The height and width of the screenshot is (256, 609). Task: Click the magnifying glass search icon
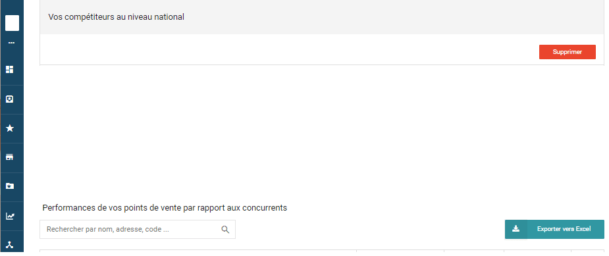225,229
